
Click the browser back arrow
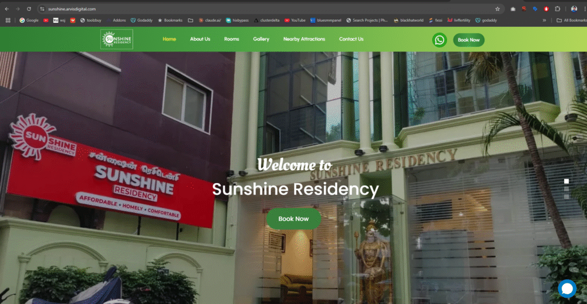7,9
